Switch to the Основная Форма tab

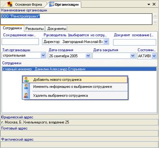pyautogui.click(x=25, y=4)
